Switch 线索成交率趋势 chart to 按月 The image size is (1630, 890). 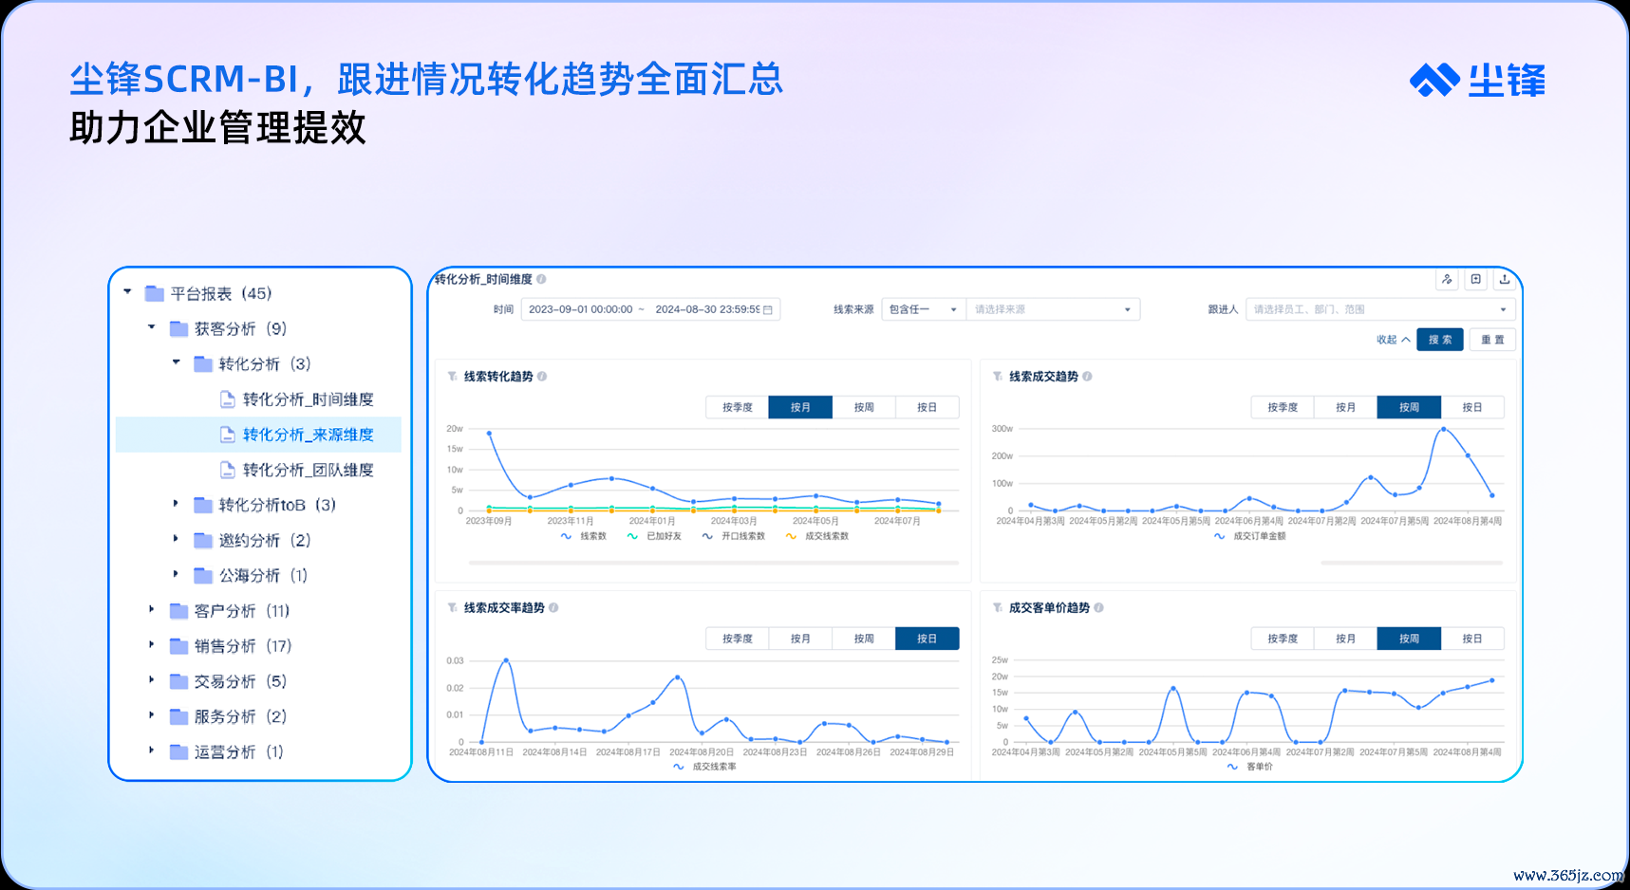801,639
